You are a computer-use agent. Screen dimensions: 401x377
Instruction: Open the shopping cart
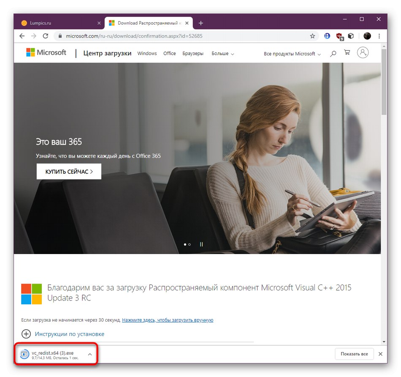coord(347,52)
